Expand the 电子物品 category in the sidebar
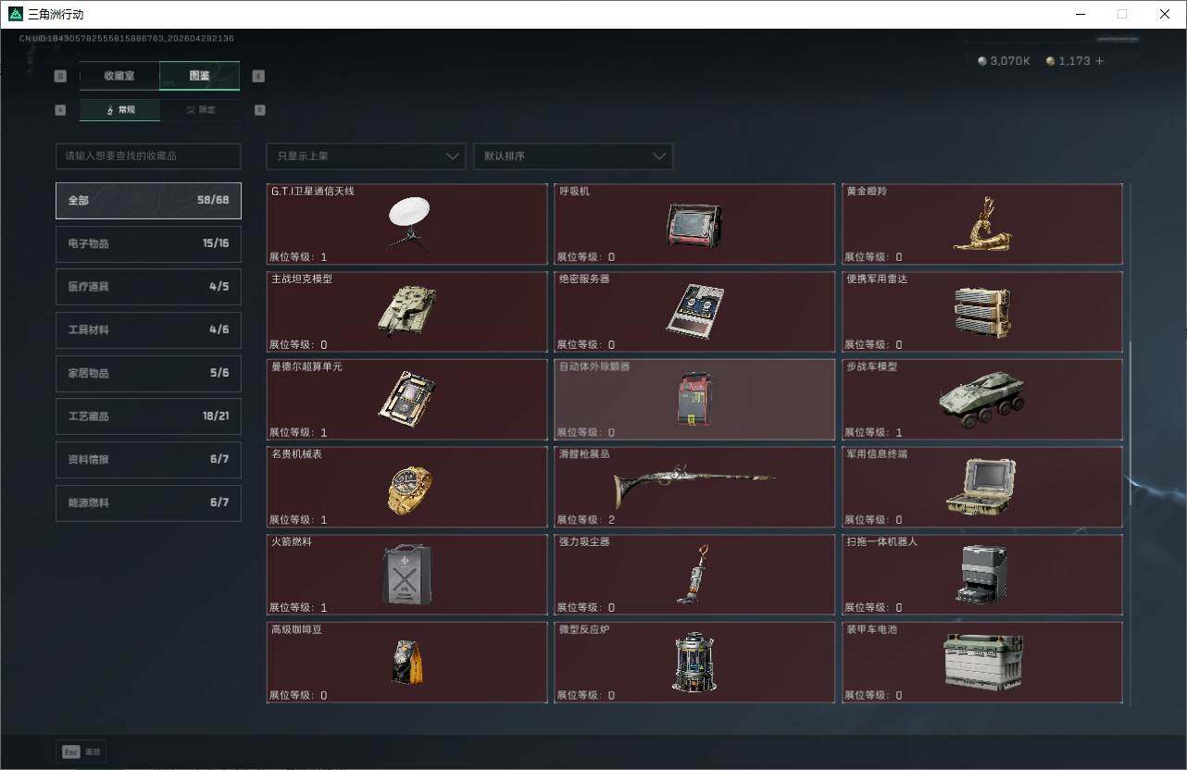Image resolution: width=1187 pixels, height=770 pixels. 148,243
